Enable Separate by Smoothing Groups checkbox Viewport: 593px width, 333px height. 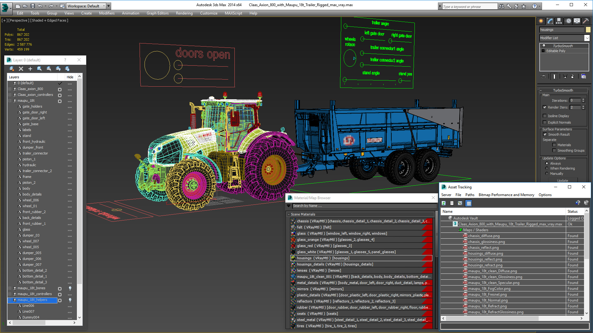click(554, 150)
